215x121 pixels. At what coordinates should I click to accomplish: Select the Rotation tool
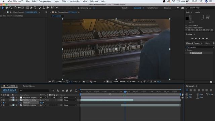(15, 8)
